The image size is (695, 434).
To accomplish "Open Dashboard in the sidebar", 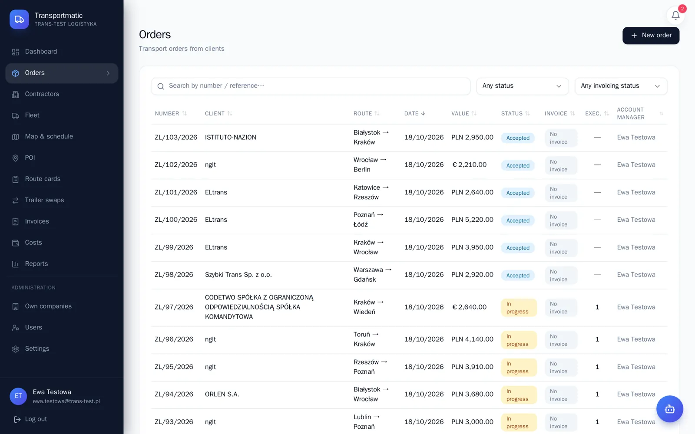I will 62,52.
